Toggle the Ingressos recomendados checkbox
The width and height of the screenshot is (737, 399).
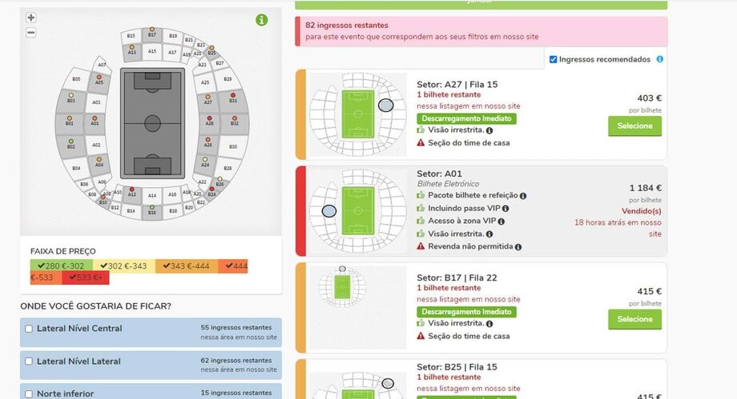point(554,59)
